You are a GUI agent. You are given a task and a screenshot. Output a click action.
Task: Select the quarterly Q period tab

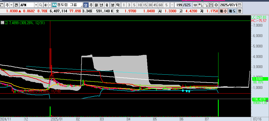[107, 5]
